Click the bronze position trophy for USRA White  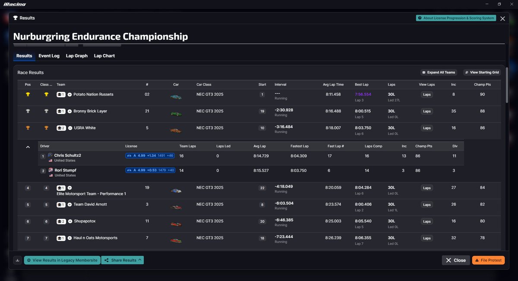pos(28,128)
